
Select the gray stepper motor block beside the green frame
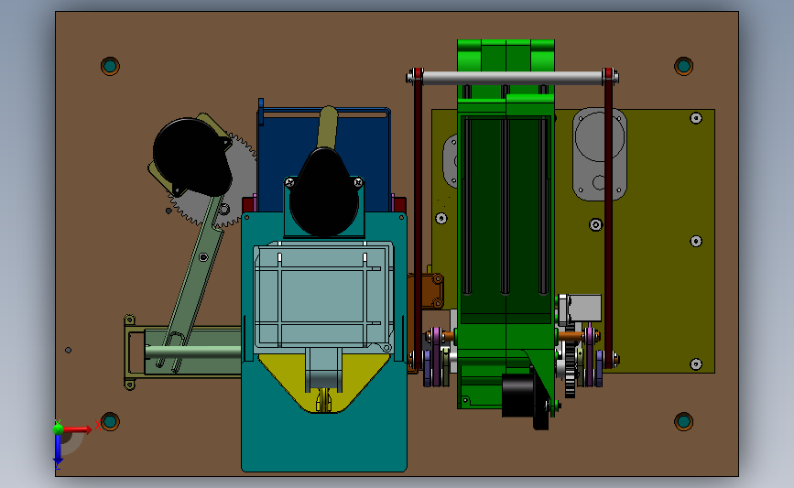pyautogui.click(x=585, y=308)
